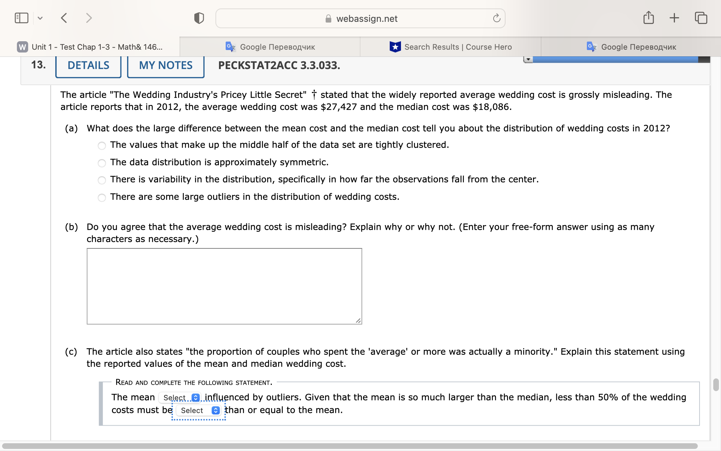Expand sidebar menu chevron next to sidebar icon
The image size is (721, 451).
coord(40,18)
